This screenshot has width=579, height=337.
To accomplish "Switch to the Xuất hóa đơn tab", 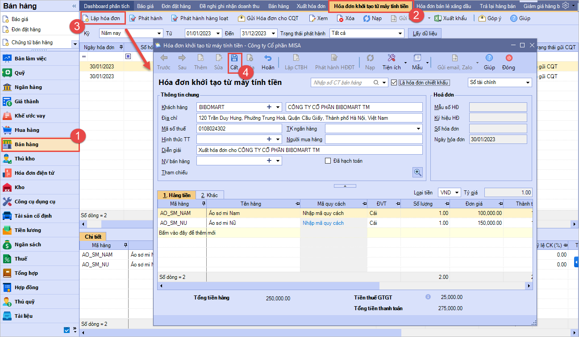I will point(311,6).
